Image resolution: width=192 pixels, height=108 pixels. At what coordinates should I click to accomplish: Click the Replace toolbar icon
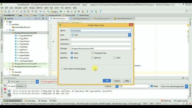click(x=36, y=11)
